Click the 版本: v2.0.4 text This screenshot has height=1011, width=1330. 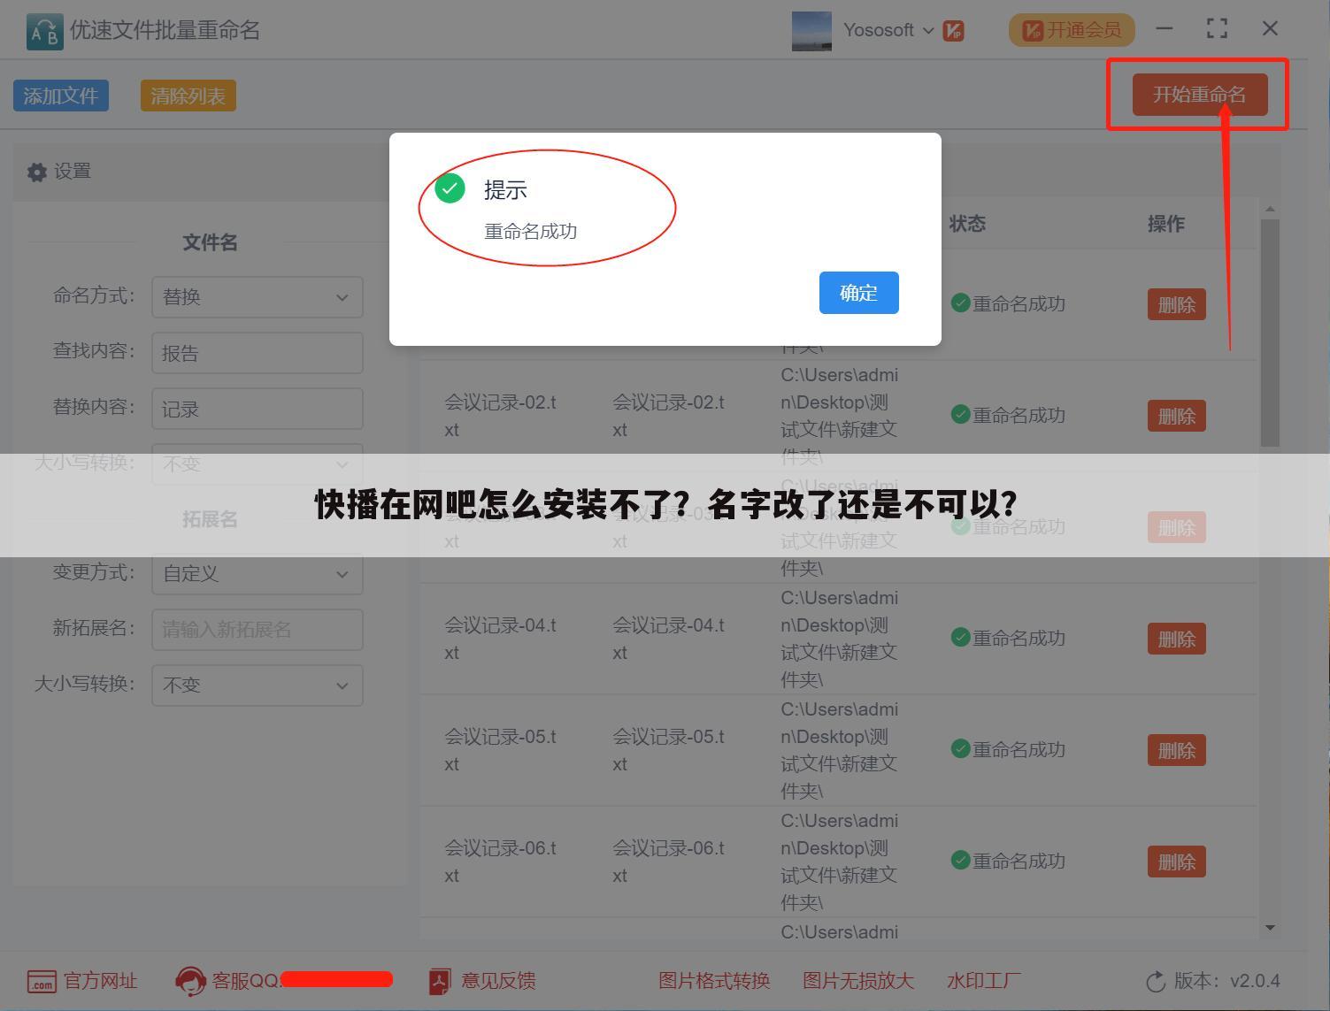1227,981
